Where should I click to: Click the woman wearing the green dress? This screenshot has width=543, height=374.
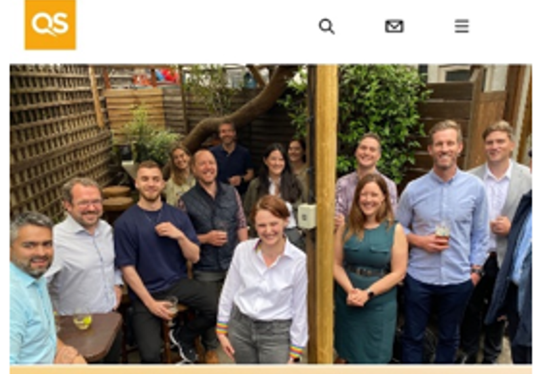point(369,270)
